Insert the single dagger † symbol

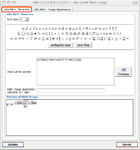pyautogui.click(x=49, y=34)
